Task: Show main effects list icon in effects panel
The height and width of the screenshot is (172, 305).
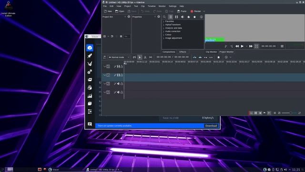Action: pyautogui.click(x=171, y=17)
